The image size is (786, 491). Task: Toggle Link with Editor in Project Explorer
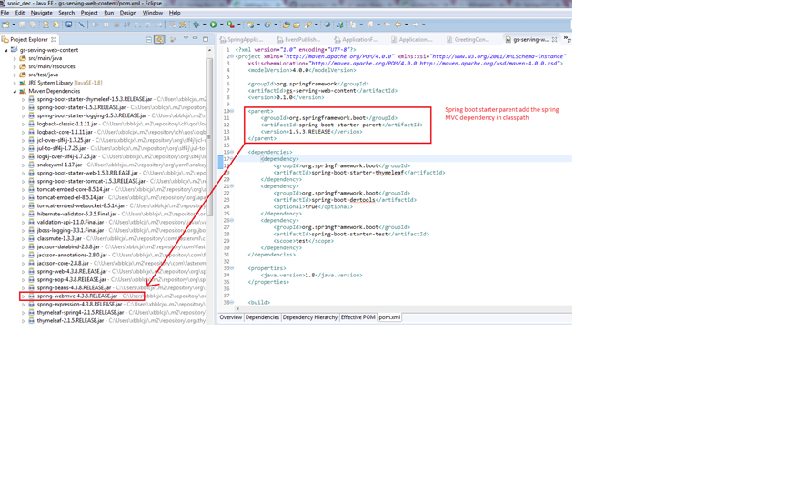point(160,40)
